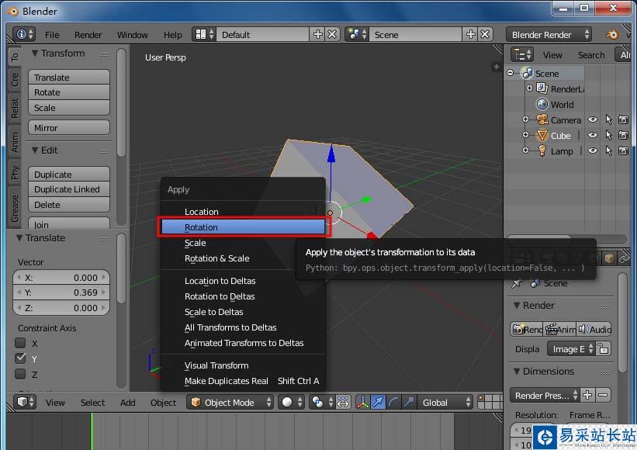The width and height of the screenshot is (637, 450).
Task: Open the pivot point selector icon
Action: click(317, 402)
